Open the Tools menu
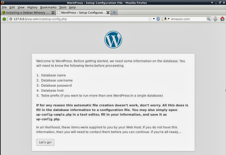Image resolution: width=226 pixels, height=155 pixels. pos(63,7)
